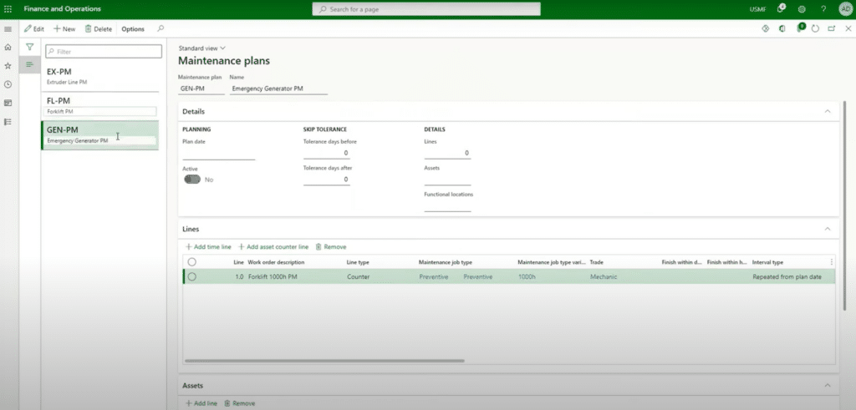Click the Lines grid horizontal scrollbar
This screenshot has height=410, width=856.
(x=324, y=361)
